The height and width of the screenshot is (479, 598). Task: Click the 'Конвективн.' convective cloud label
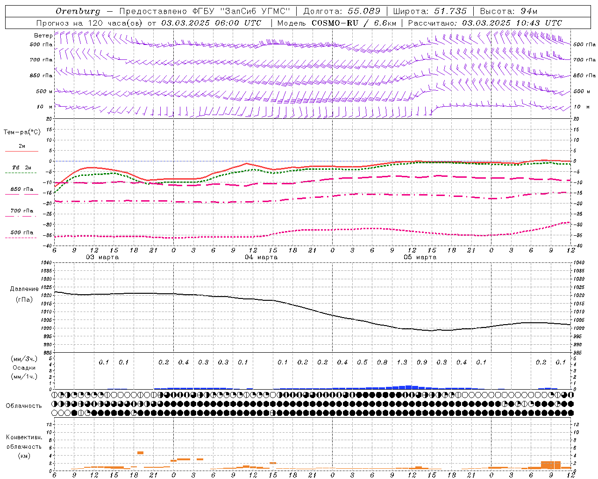click(x=24, y=437)
